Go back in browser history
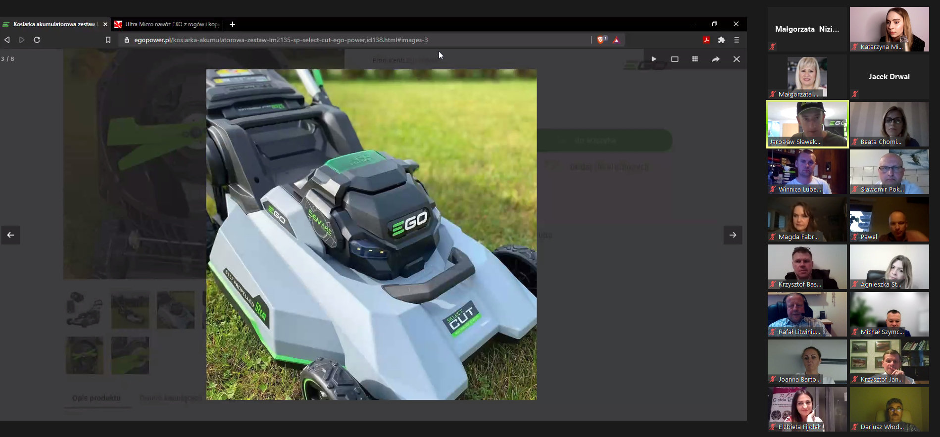This screenshot has width=940, height=437. (x=7, y=40)
